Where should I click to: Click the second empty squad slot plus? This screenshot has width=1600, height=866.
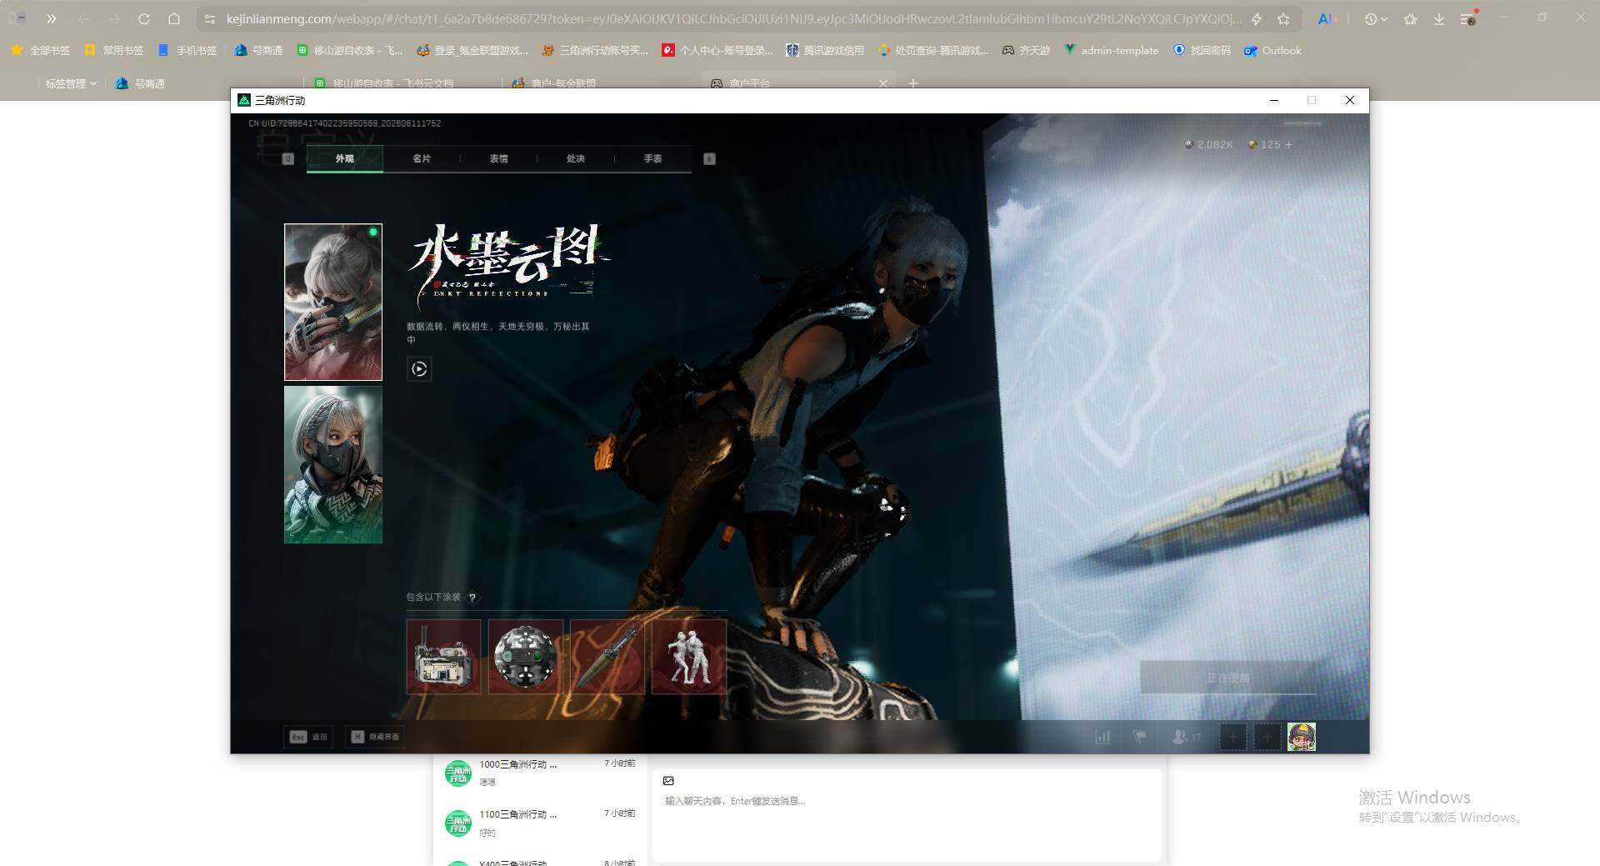1267,737
